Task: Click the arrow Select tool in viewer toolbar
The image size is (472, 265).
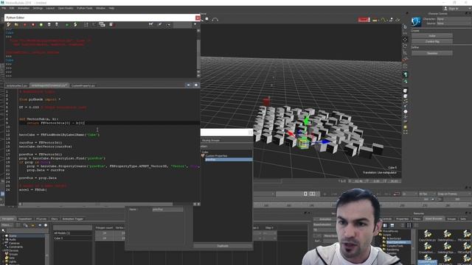Action: tap(406, 27)
